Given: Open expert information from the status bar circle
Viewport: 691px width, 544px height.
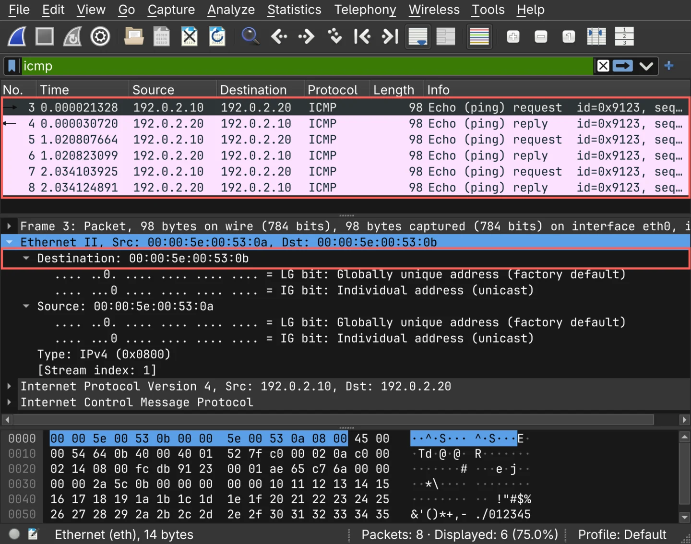Looking at the screenshot, I should (14, 534).
